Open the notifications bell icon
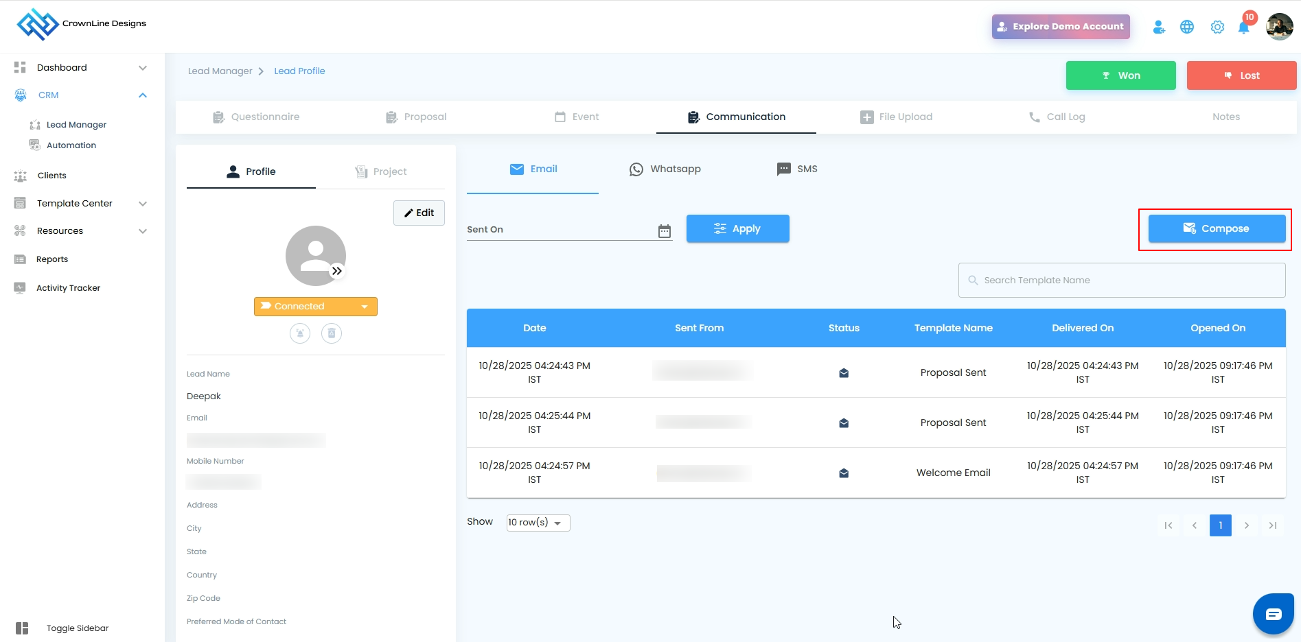The width and height of the screenshot is (1301, 642). click(1243, 27)
